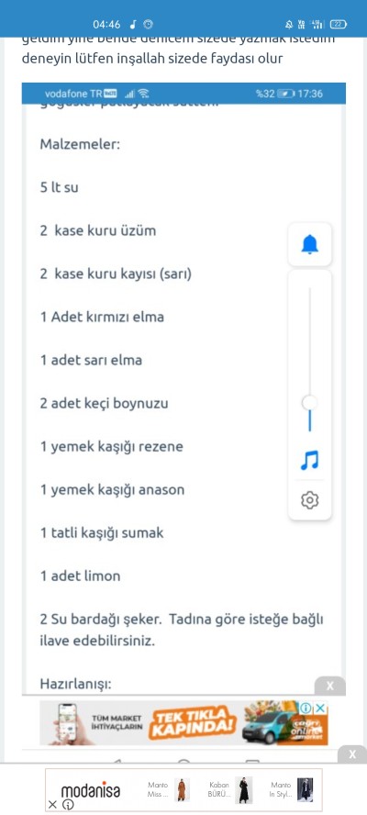The width and height of the screenshot is (367, 815).
Task: Click the info icon on the Tek Tıkla Kapında banner
Action: (x=306, y=708)
